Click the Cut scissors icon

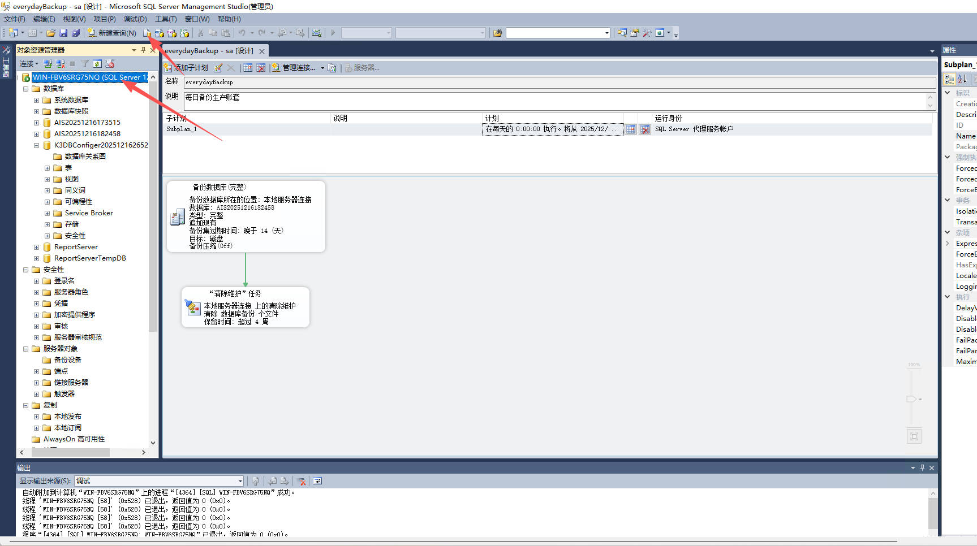(x=200, y=33)
